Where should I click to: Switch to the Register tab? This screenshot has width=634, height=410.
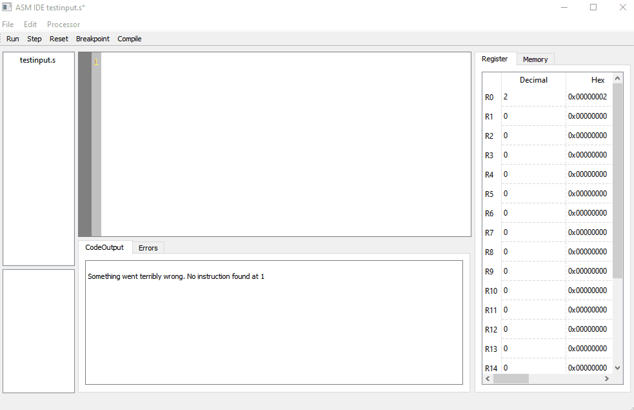[x=495, y=59]
